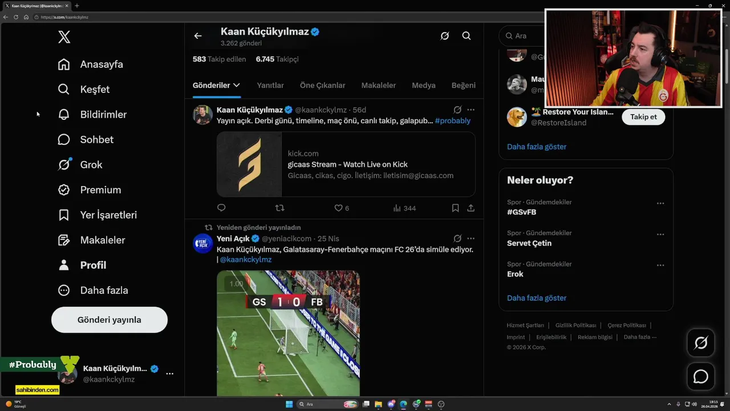The height and width of the screenshot is (411, 730).
Task: Click the Gönderi yayınla button
Action: pos(109,320)
